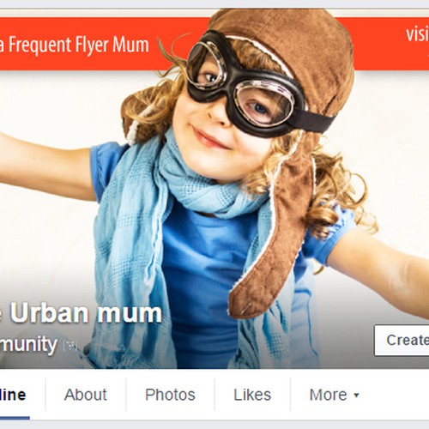Click the small icon beside Community label

tap(70, 346)
